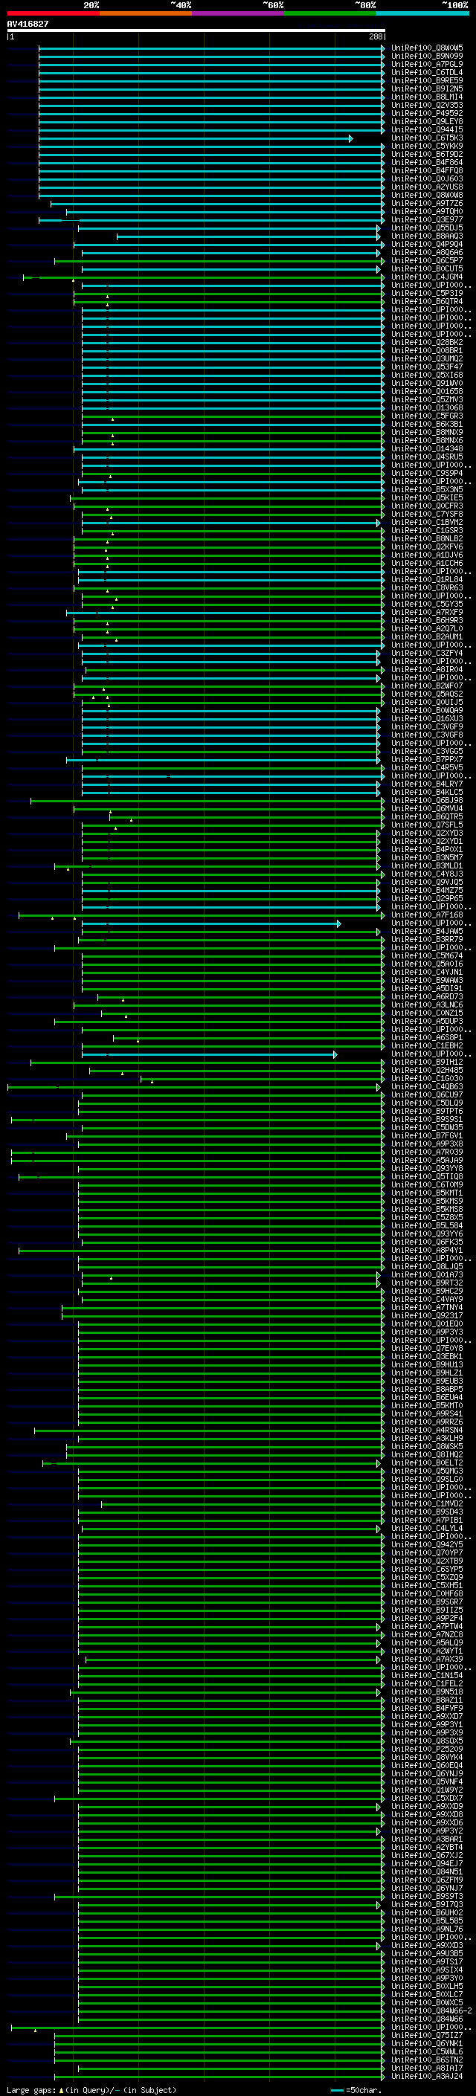Open the UniRef100_B4P0X1 entry

click(427, 849)
